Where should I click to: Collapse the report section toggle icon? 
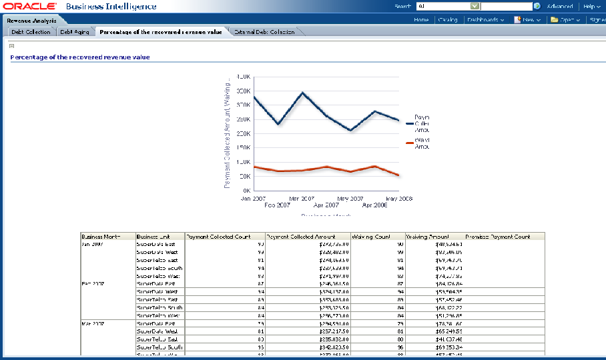click(11, 46)
